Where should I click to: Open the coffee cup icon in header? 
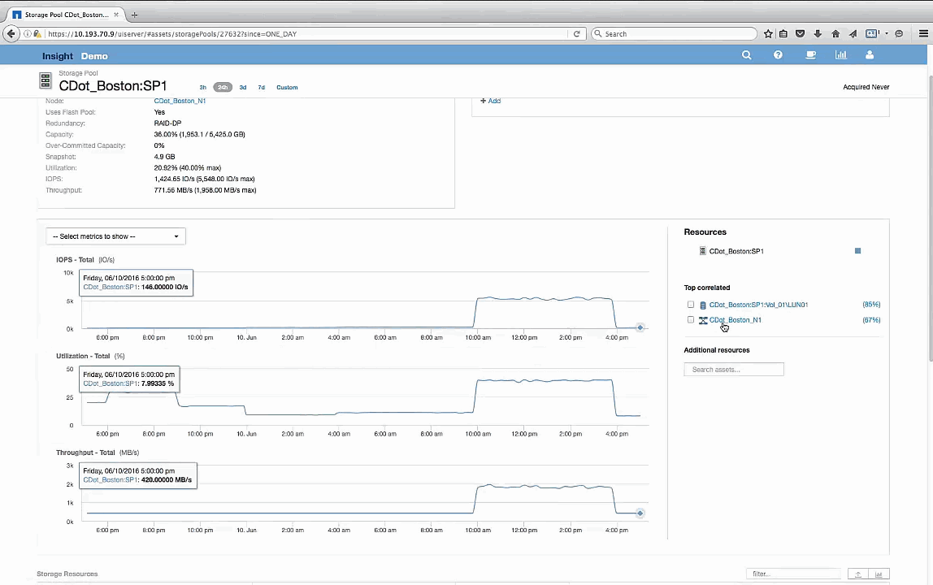(810, 55)
